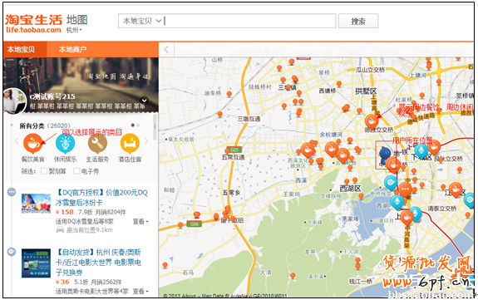
Task: Enable the 聚划算 filter checkbox
Action: click(44, 171)
